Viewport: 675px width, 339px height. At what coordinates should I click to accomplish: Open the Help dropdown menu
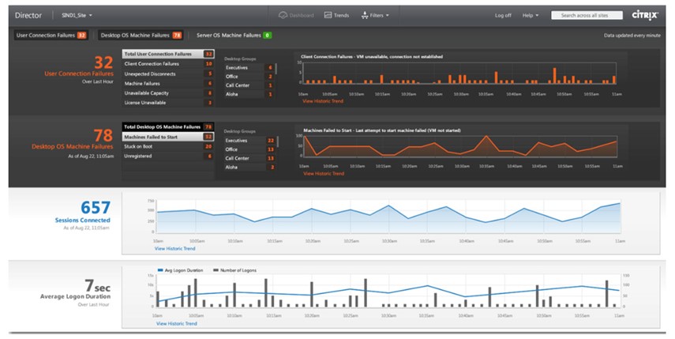pos(531,16)
